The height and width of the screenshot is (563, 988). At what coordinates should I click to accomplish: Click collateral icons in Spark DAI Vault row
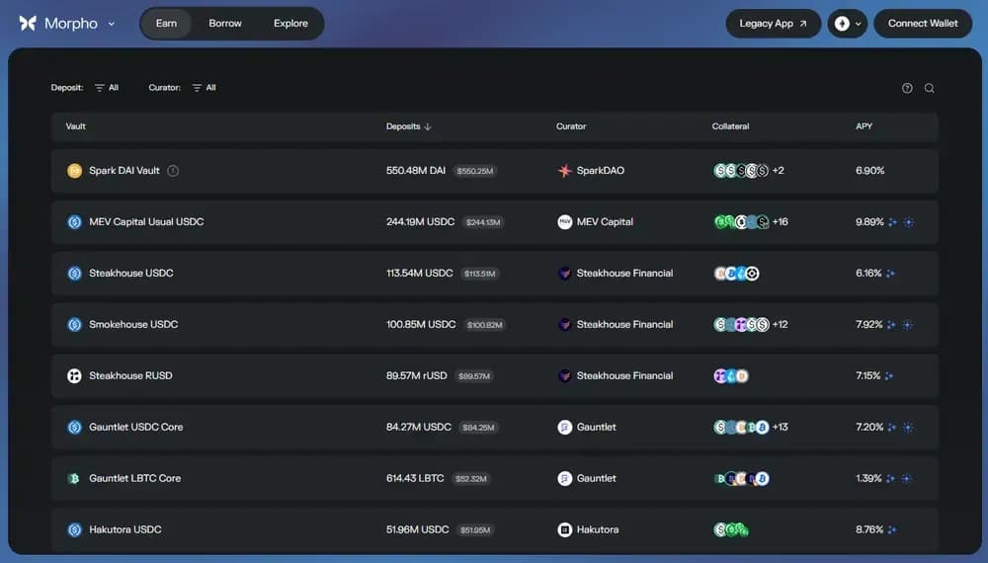point(741,171)
